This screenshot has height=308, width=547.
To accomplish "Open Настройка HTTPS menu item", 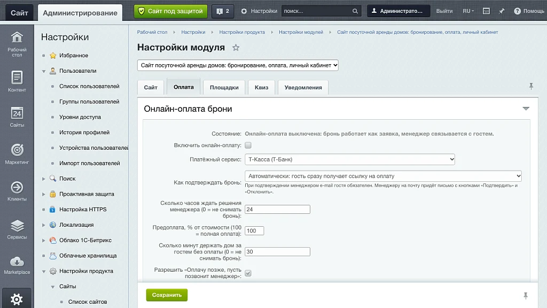I will [x=83, y=210].
